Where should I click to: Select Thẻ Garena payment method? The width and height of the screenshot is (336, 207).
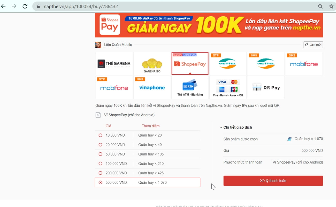pyautogui.click(x=114, y=63)
